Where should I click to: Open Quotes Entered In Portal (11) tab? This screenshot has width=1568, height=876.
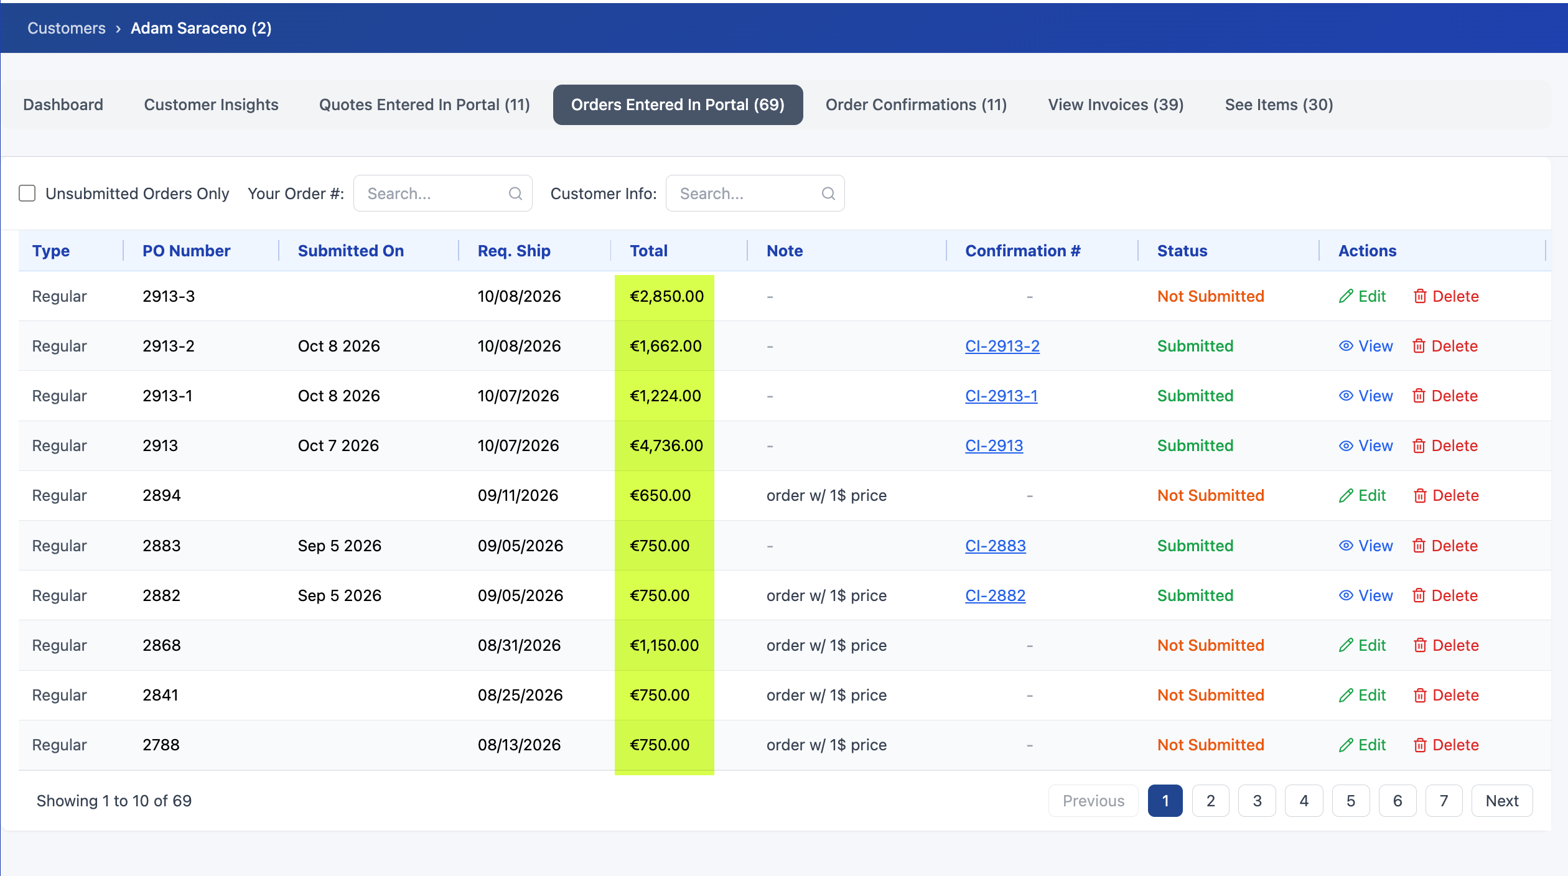point(424,105)
